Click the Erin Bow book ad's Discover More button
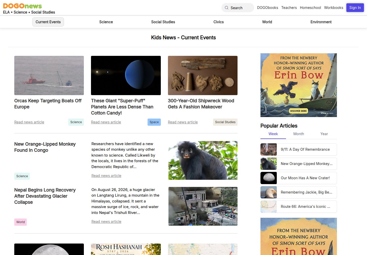 click(x=298, y=111)
